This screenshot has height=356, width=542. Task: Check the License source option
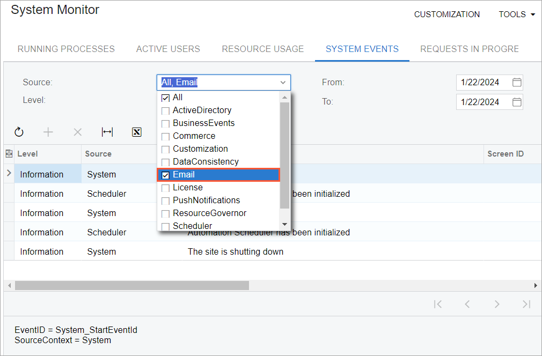(166, 188)
